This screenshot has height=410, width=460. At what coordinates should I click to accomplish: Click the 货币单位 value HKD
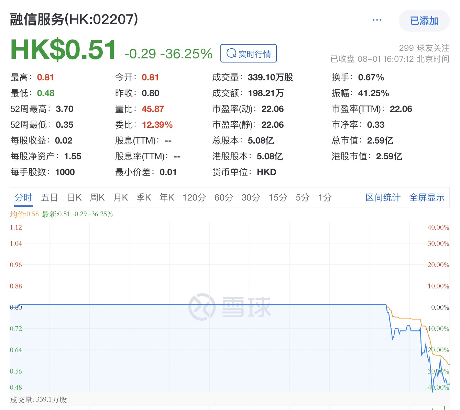coord(267,172)
